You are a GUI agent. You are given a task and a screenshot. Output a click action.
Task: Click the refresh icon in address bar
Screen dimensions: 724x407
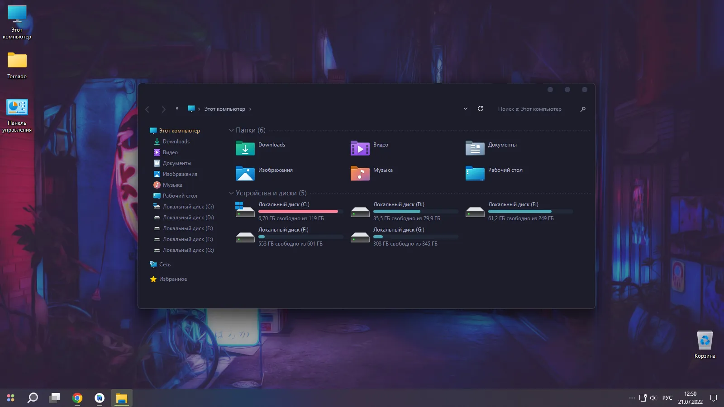[481, 109]
